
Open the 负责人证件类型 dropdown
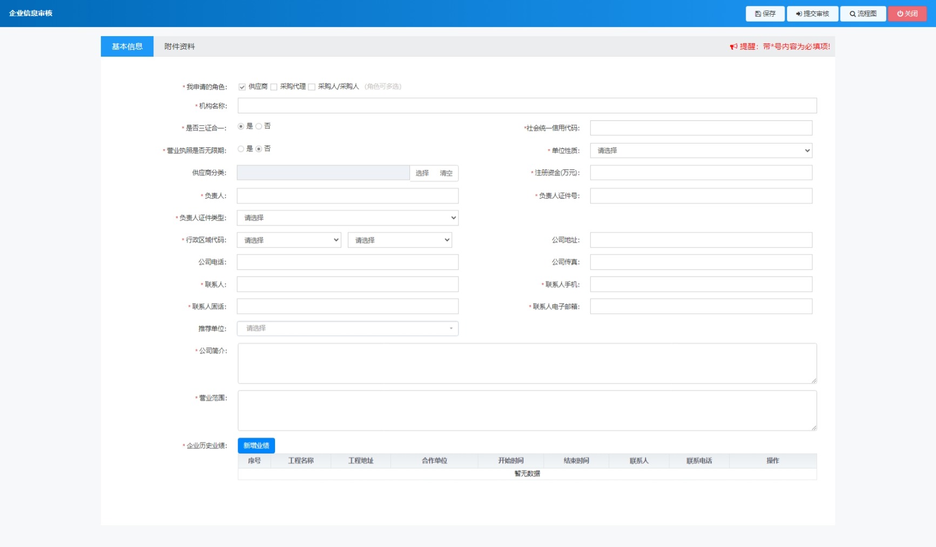tap(347, 218)
